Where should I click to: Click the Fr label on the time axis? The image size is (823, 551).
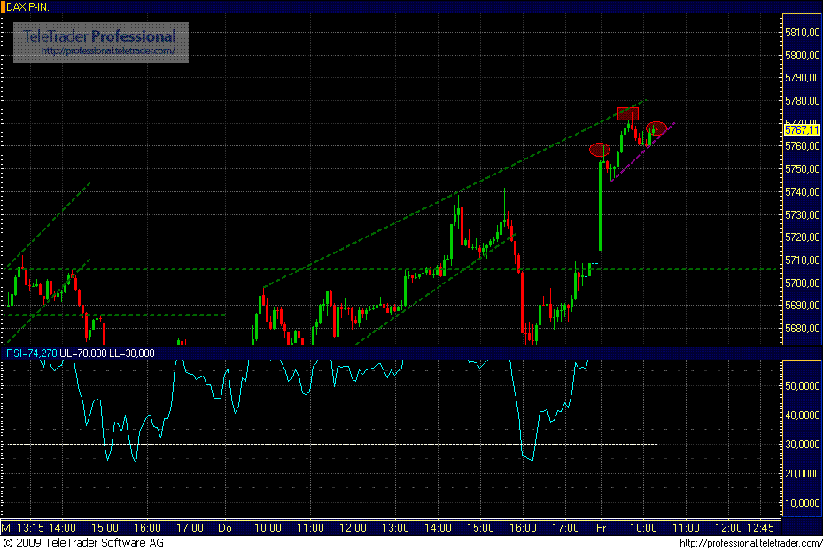[602, 526]
